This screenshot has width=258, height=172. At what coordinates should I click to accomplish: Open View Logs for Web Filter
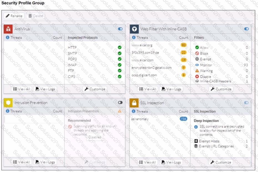(x=171, y=89)
